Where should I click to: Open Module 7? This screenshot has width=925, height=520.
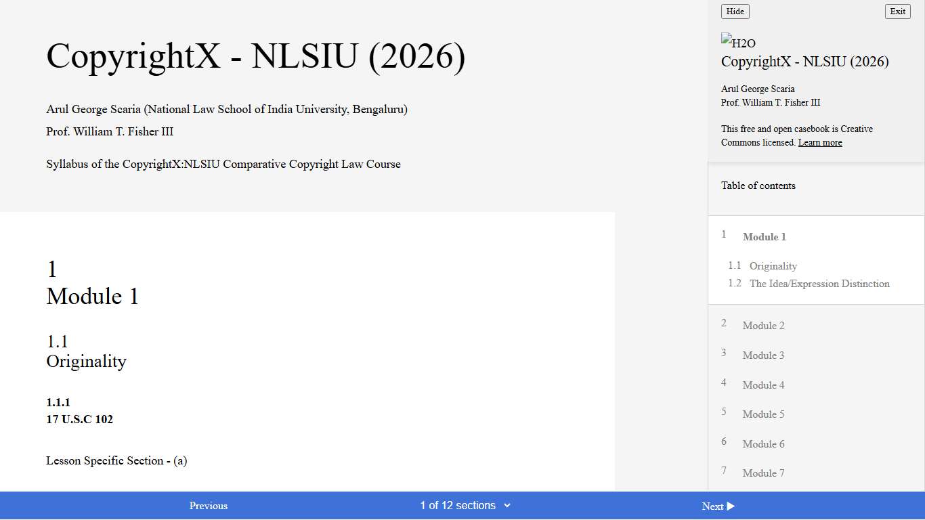pos(763,473)
